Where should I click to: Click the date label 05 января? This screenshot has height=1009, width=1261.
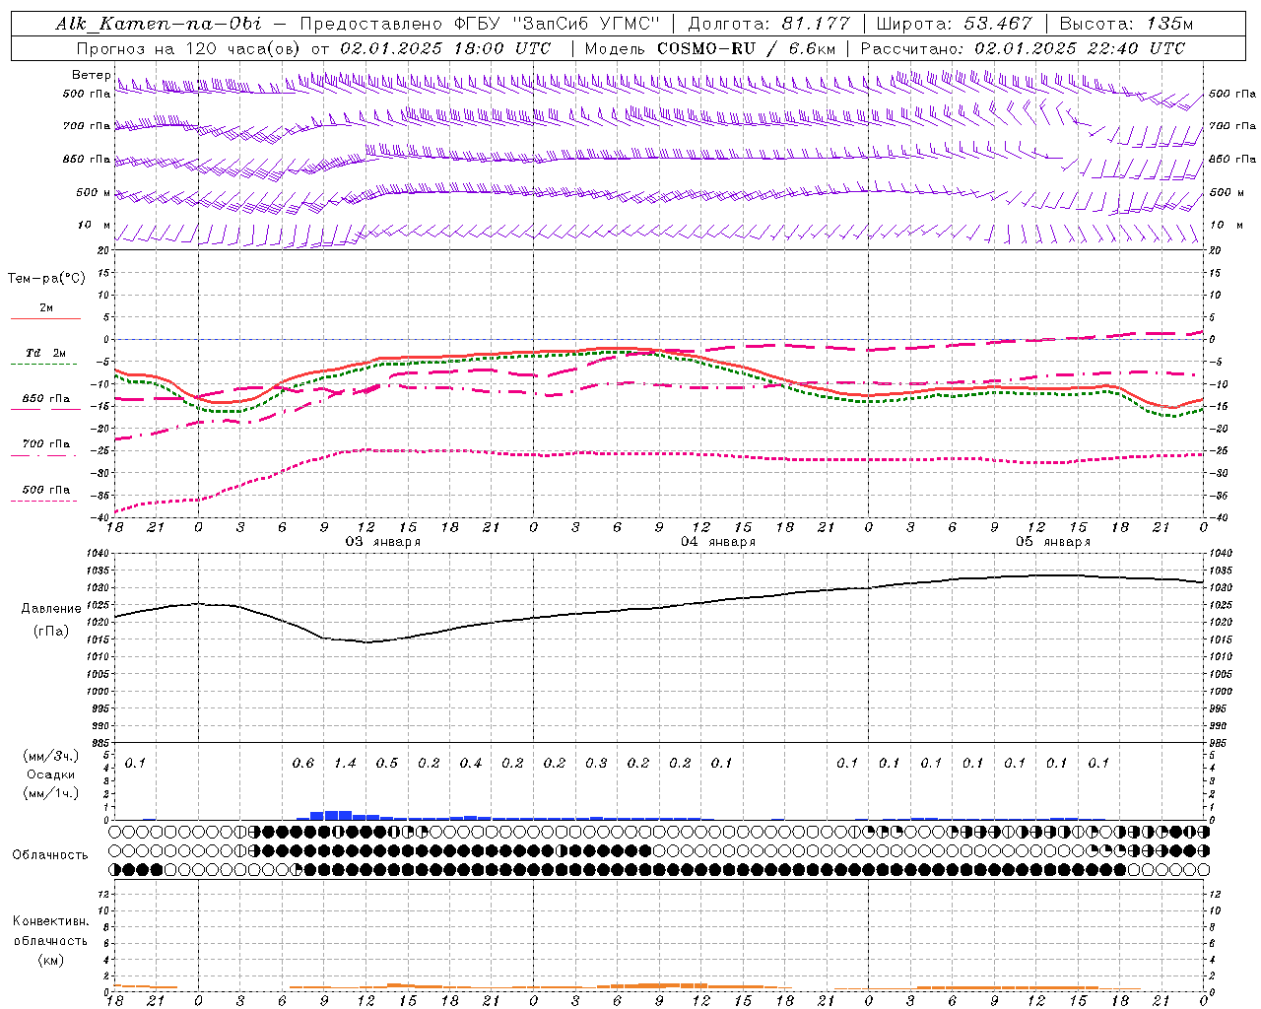pyautogui.click(x=1053, y=542)
